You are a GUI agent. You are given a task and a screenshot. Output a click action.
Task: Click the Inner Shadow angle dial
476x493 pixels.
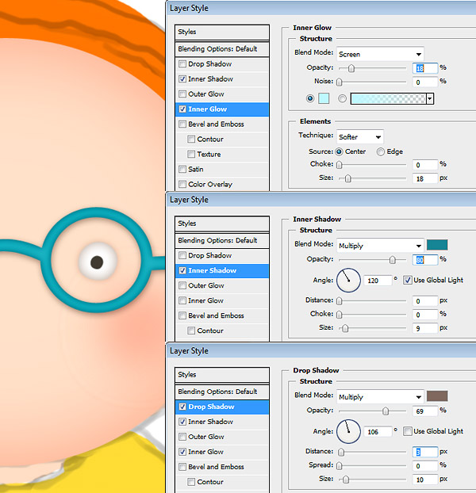[348, 280]
